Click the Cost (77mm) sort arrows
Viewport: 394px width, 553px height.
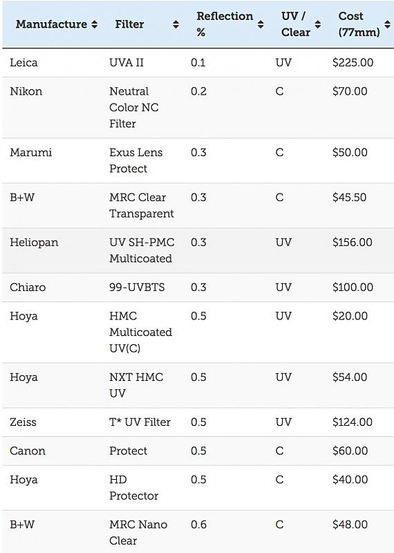pyautogui.click(x=387, y=24)
